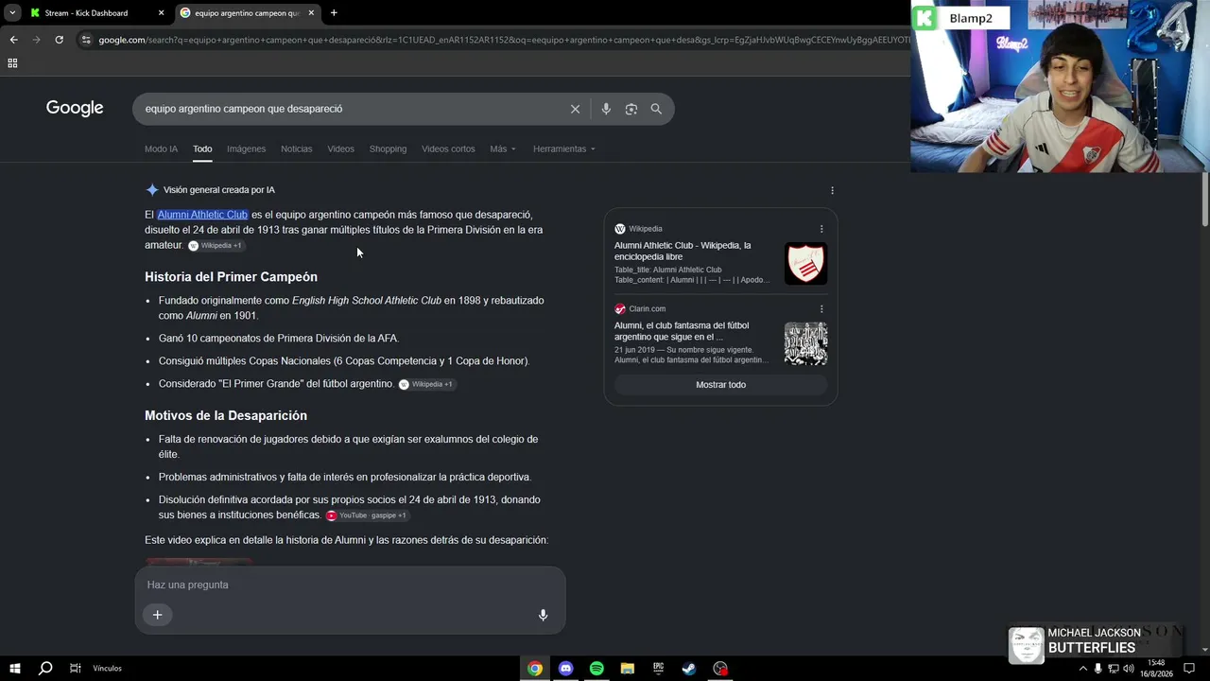Open the Wikipedia +1 chip after 'fútbol argentino'
The image size is (1210, 681).
[426, 385]
